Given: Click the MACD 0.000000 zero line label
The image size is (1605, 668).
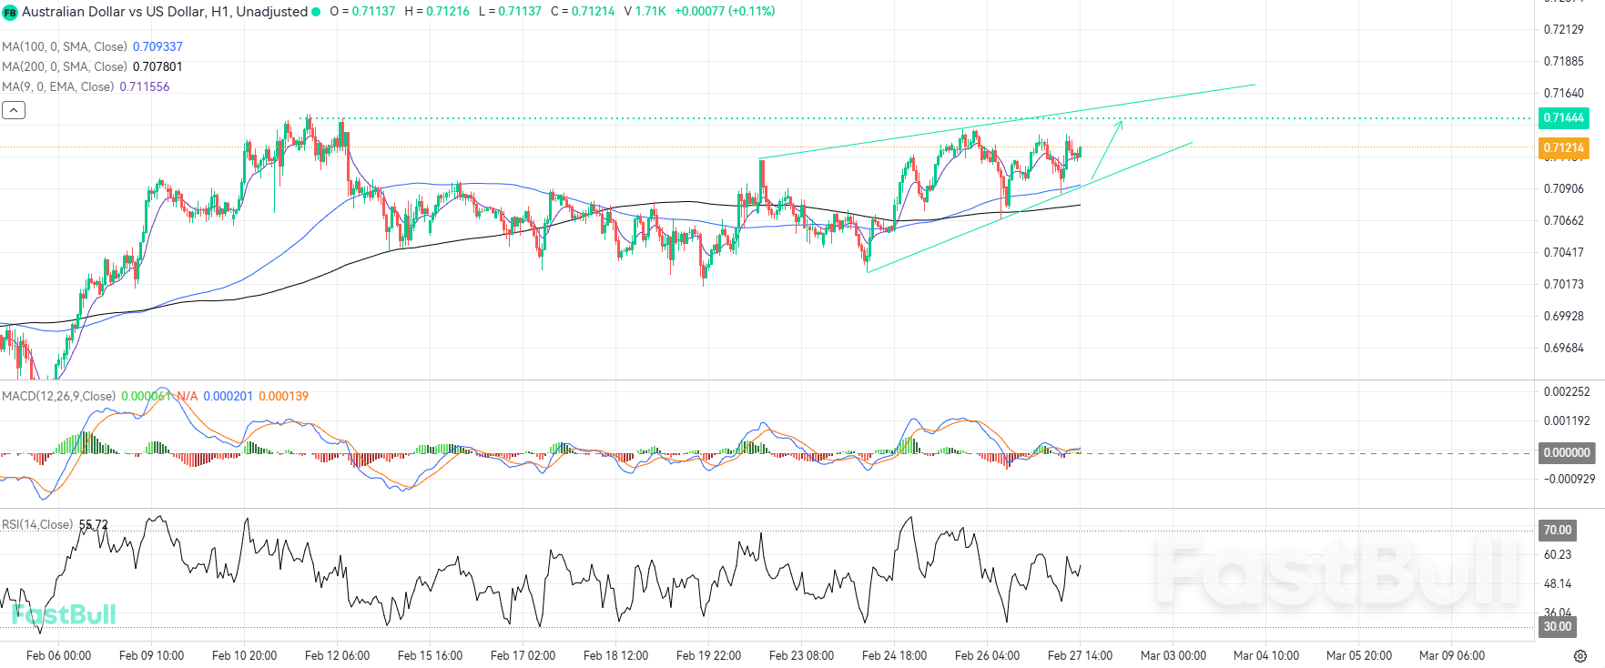Looking at the screenshot, I should pos(1566,452).
